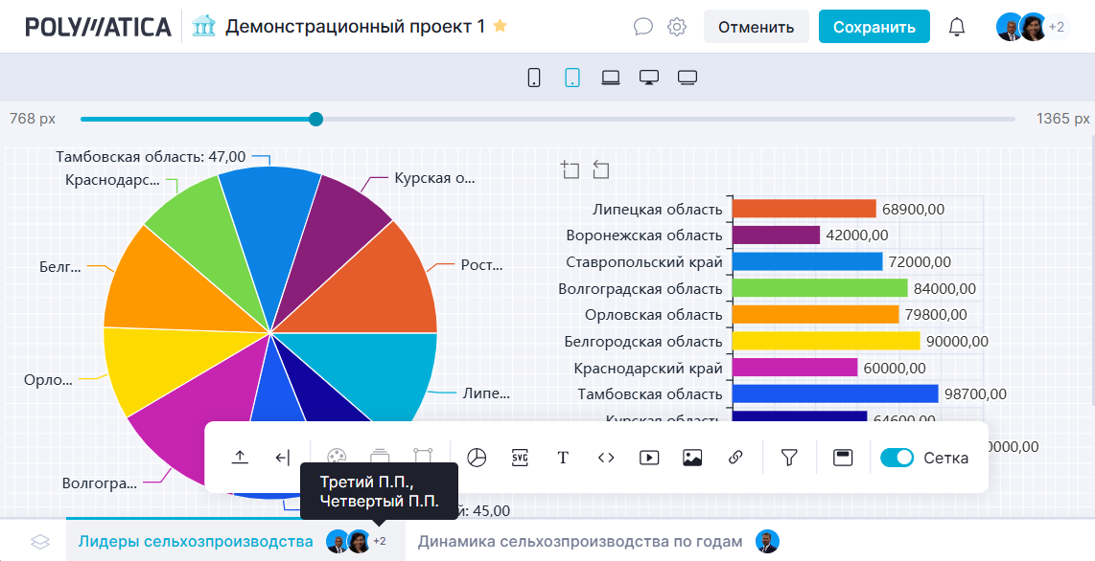Click the canvas width slider handle
The height and width of the screenshot is (561, 1095).
(315, 120)
